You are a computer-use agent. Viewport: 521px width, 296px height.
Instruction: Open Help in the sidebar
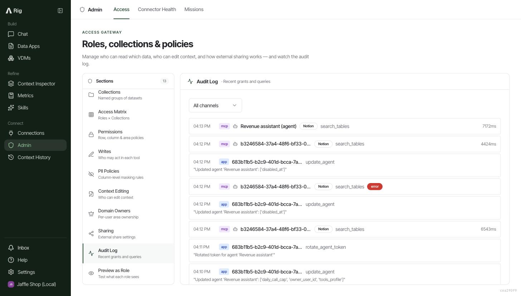pos(35,260)
